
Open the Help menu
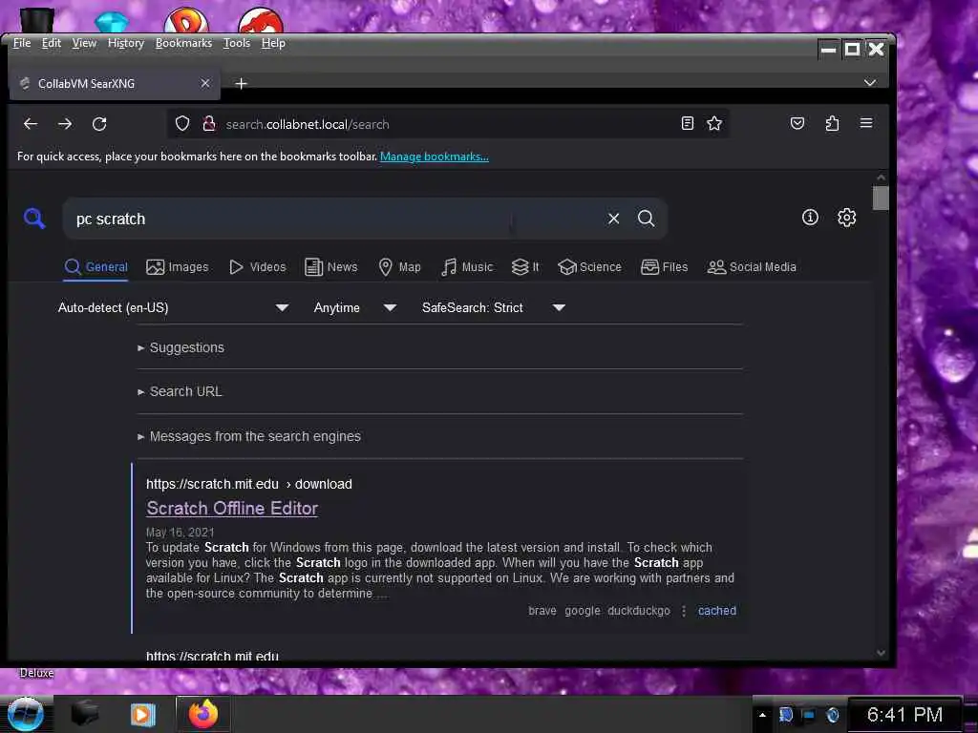pos(273,43)
